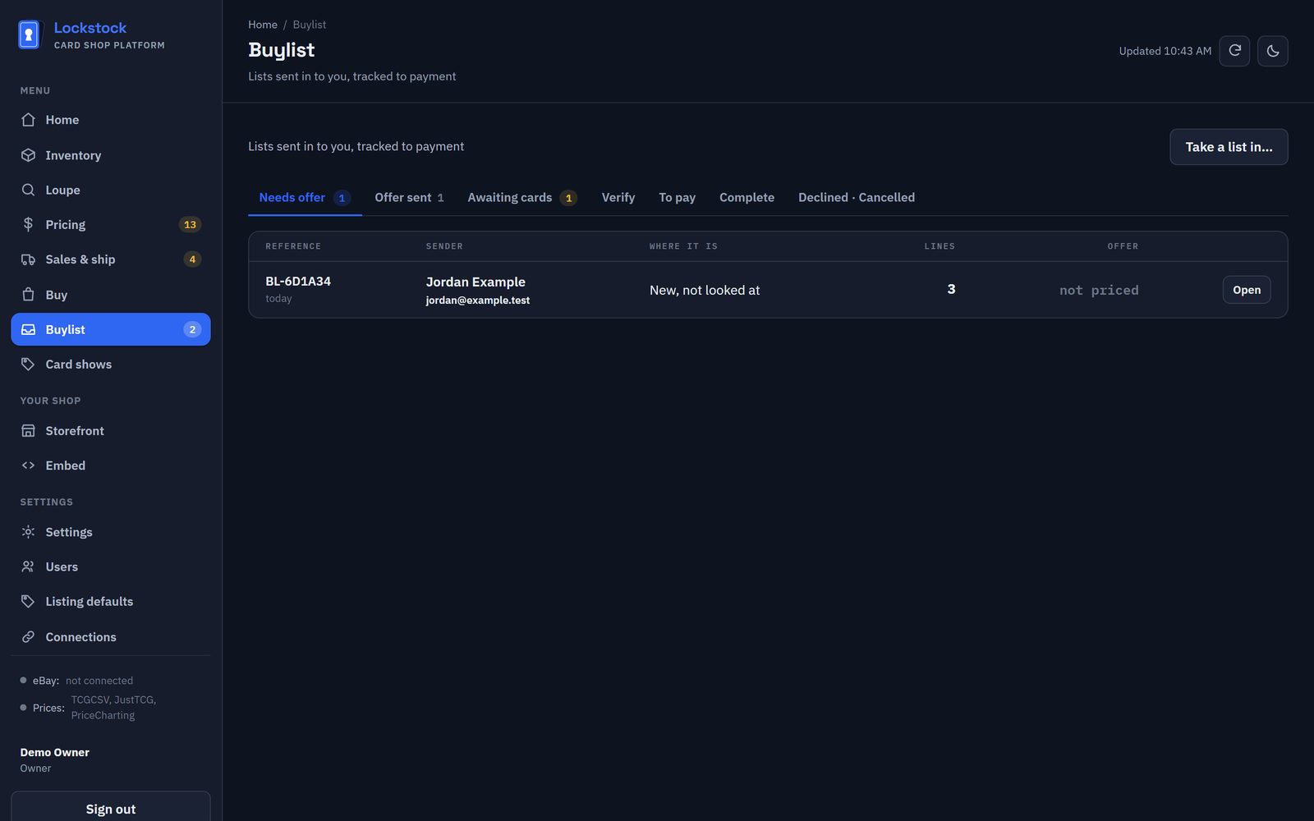The image size is (1314, 821).
Task: Click the Sales & ship truck icon
Action: point(28,259)
